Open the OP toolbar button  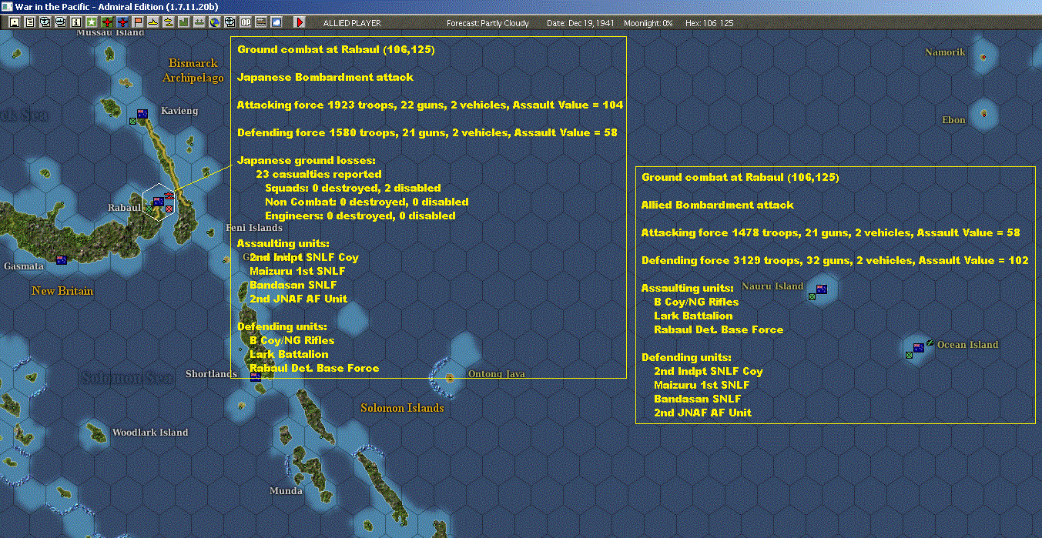[246, 22]
